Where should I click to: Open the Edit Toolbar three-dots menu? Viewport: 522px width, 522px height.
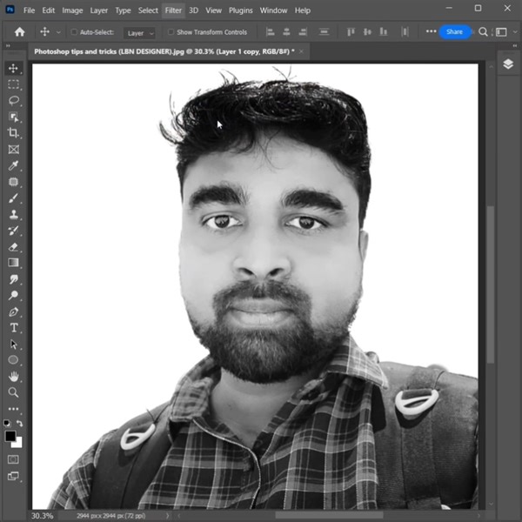click(13, 409)
